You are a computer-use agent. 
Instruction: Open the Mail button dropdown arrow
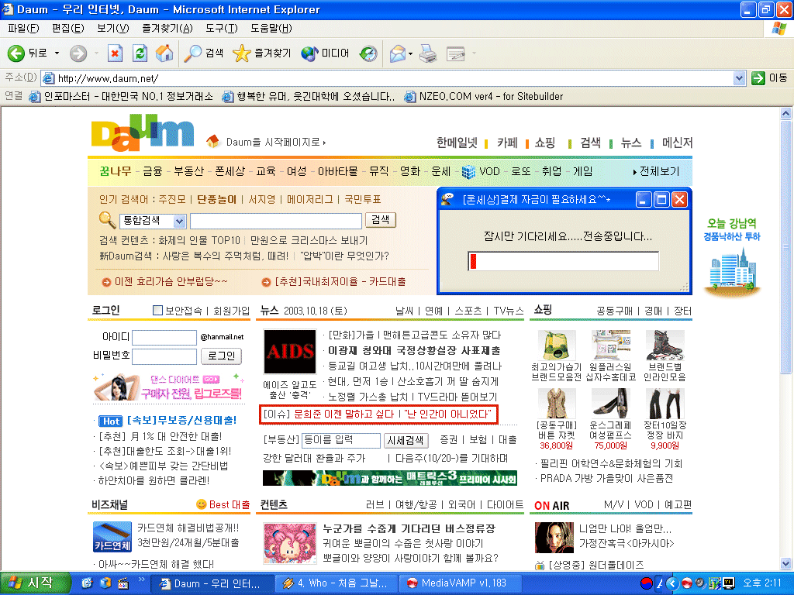pos(410,53)
